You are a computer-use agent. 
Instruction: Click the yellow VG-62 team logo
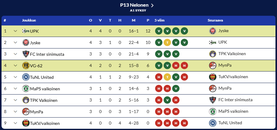[x=26, y=66]
